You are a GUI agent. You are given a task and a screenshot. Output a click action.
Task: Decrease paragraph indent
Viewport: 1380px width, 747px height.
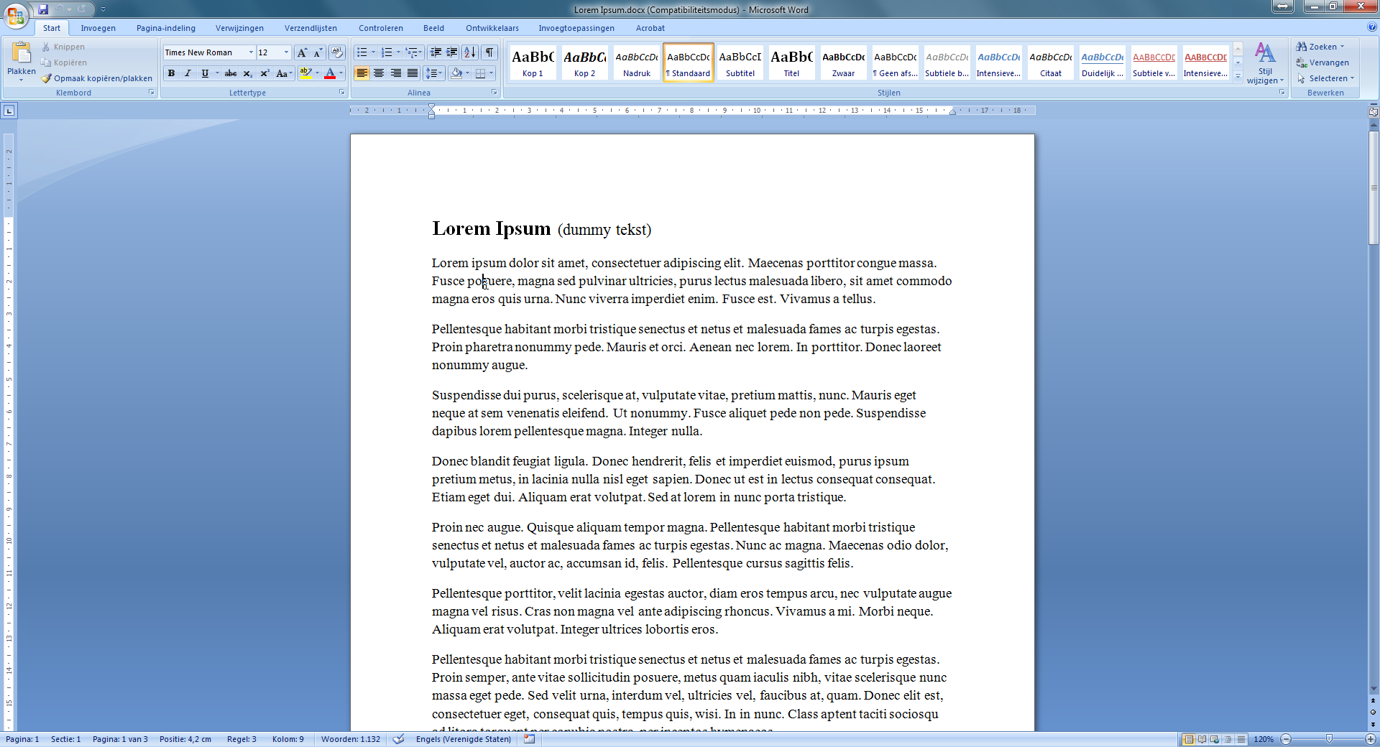[x=436, y=52]
